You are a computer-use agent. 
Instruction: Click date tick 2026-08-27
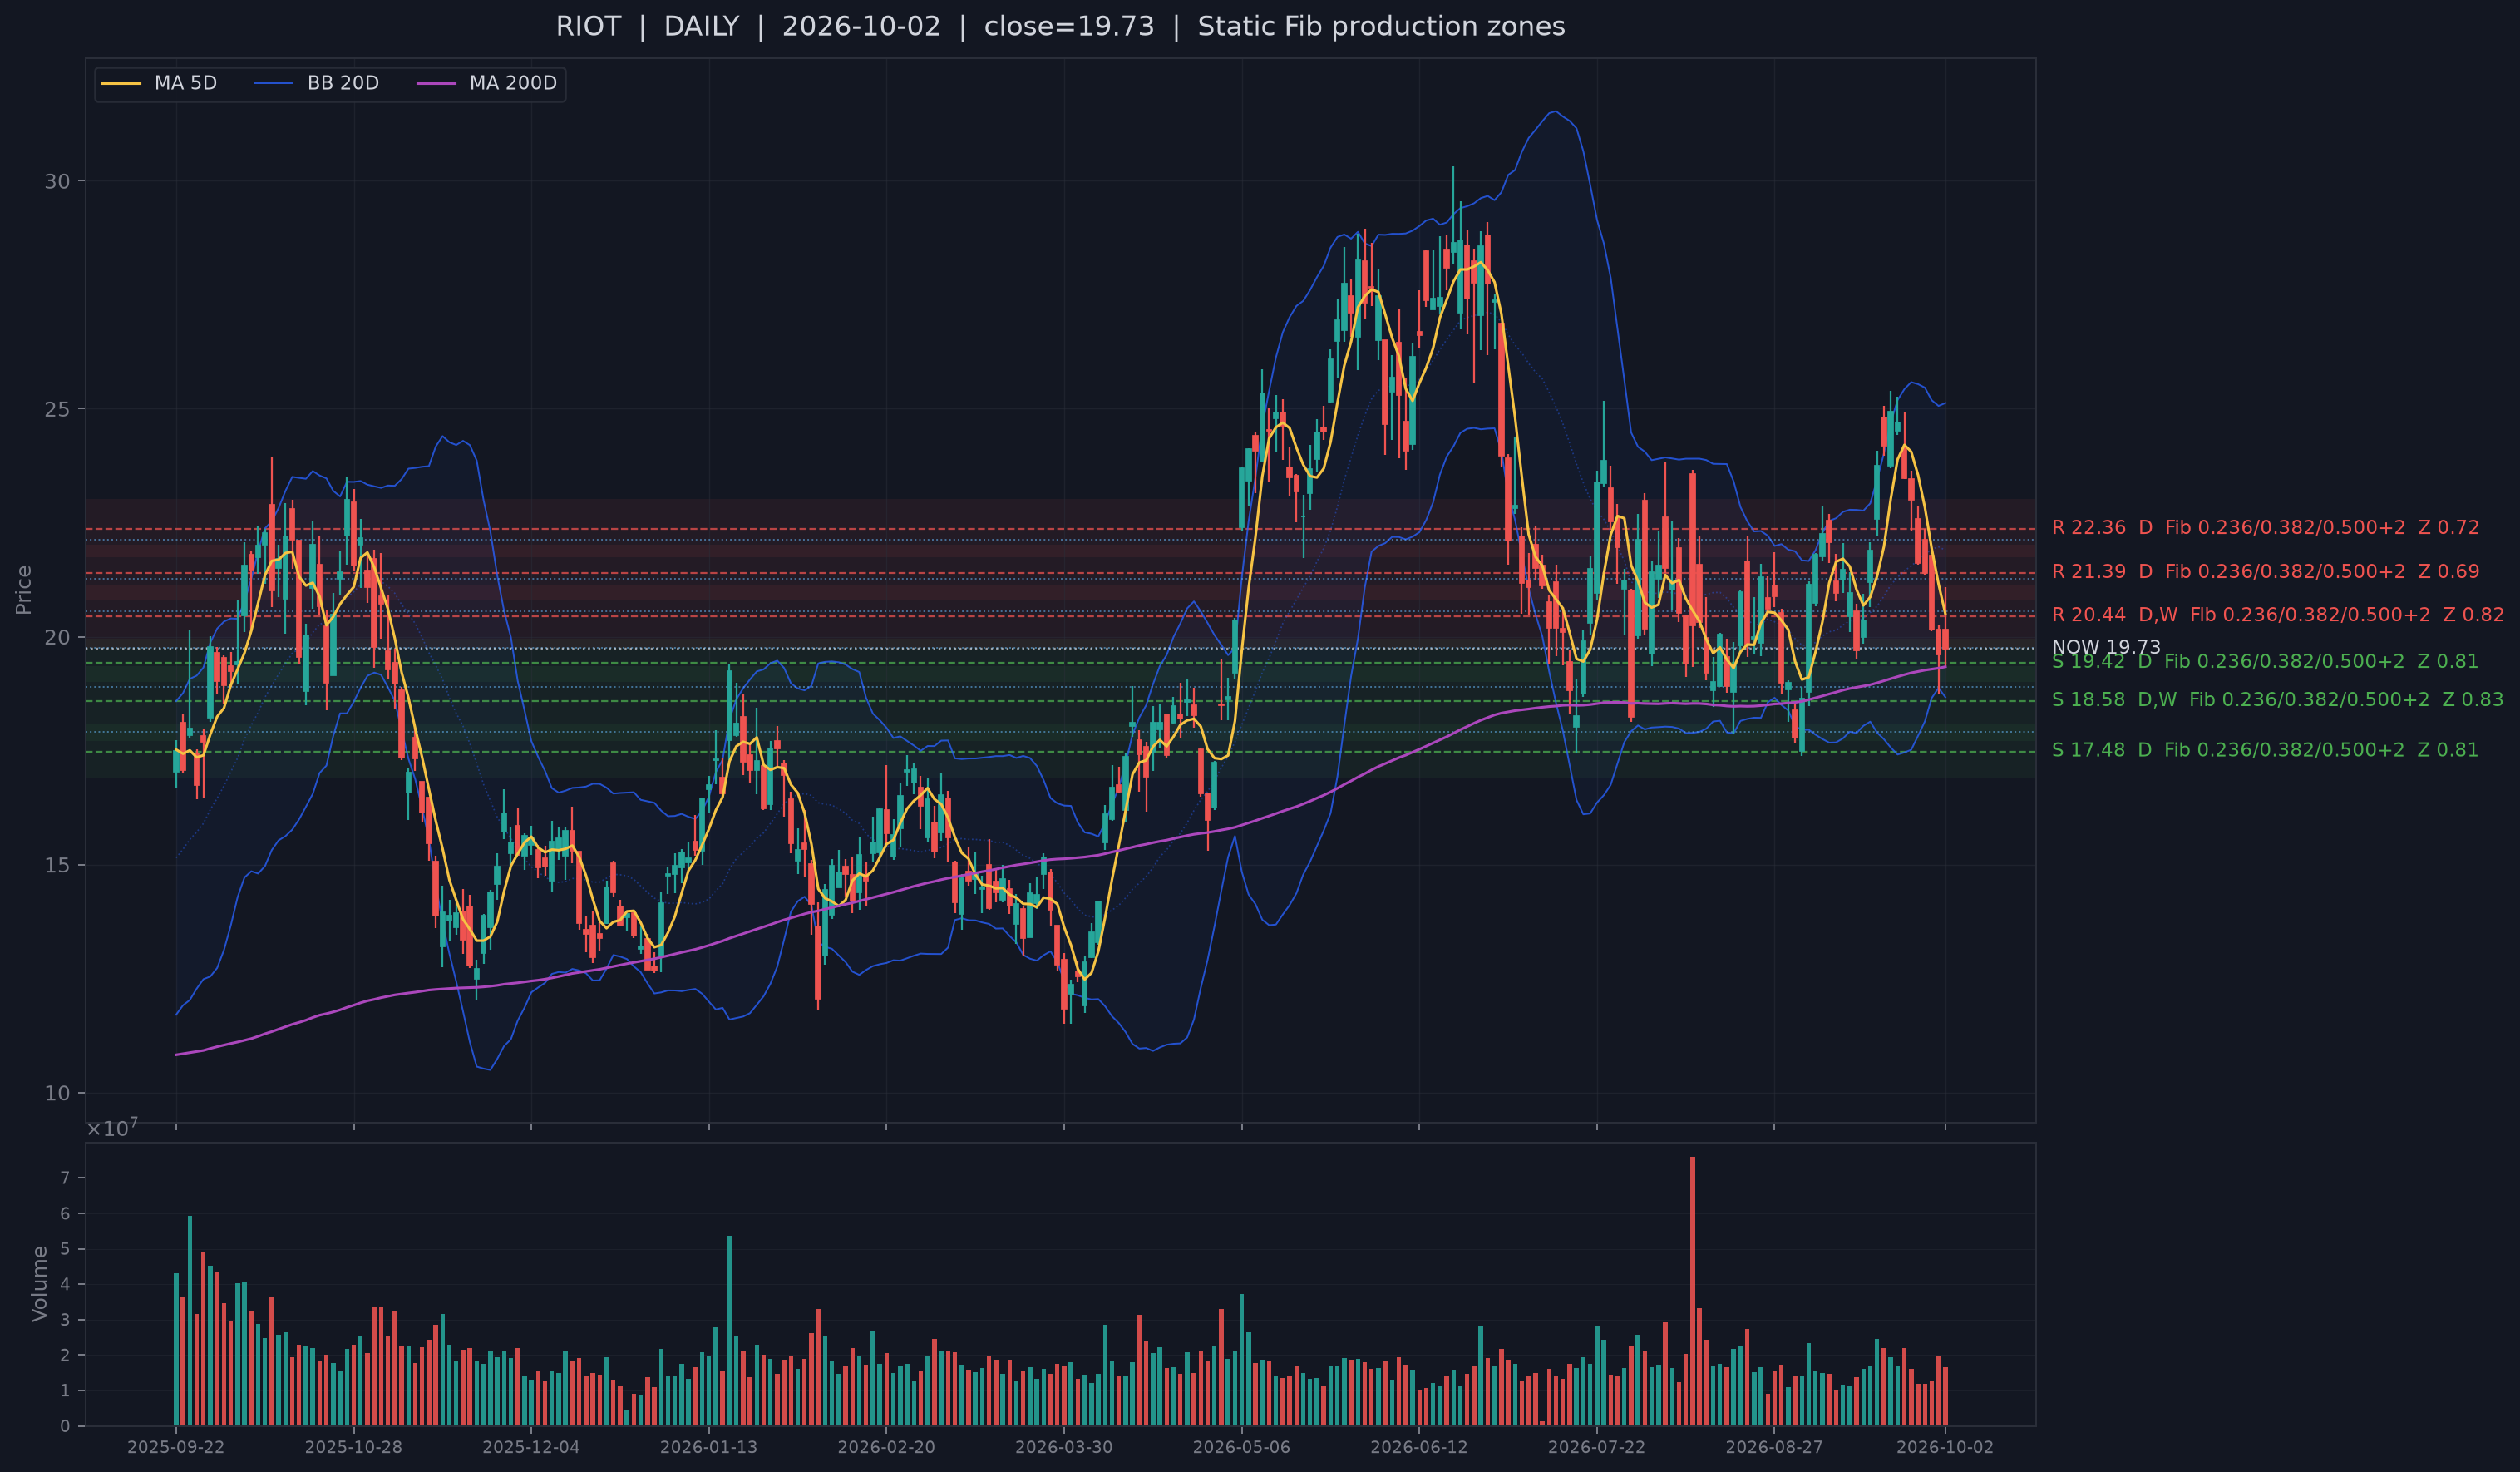pos(1774,1447)
